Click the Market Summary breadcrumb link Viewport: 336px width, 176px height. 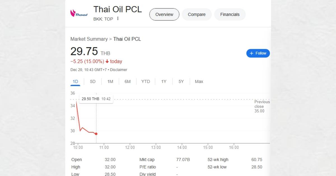pyautogui.click(x=89, y=39)
